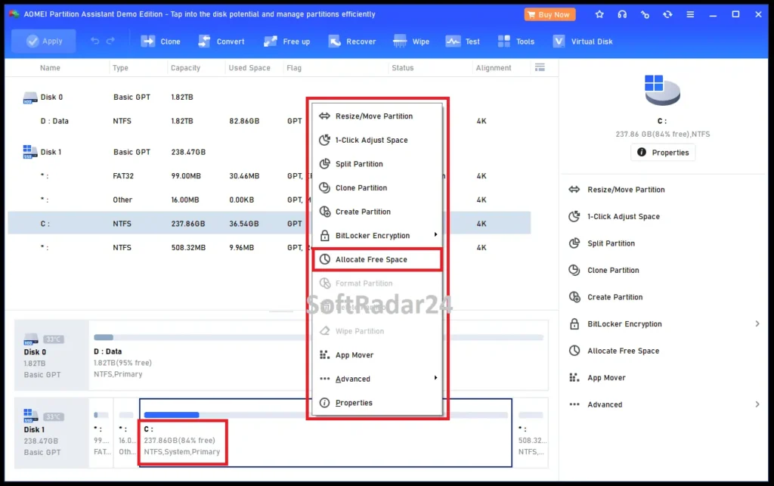Choose Clone Partition in context menu

(x=377, y=188)
